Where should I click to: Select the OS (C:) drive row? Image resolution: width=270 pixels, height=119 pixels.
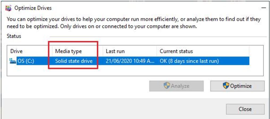[129, 61]
